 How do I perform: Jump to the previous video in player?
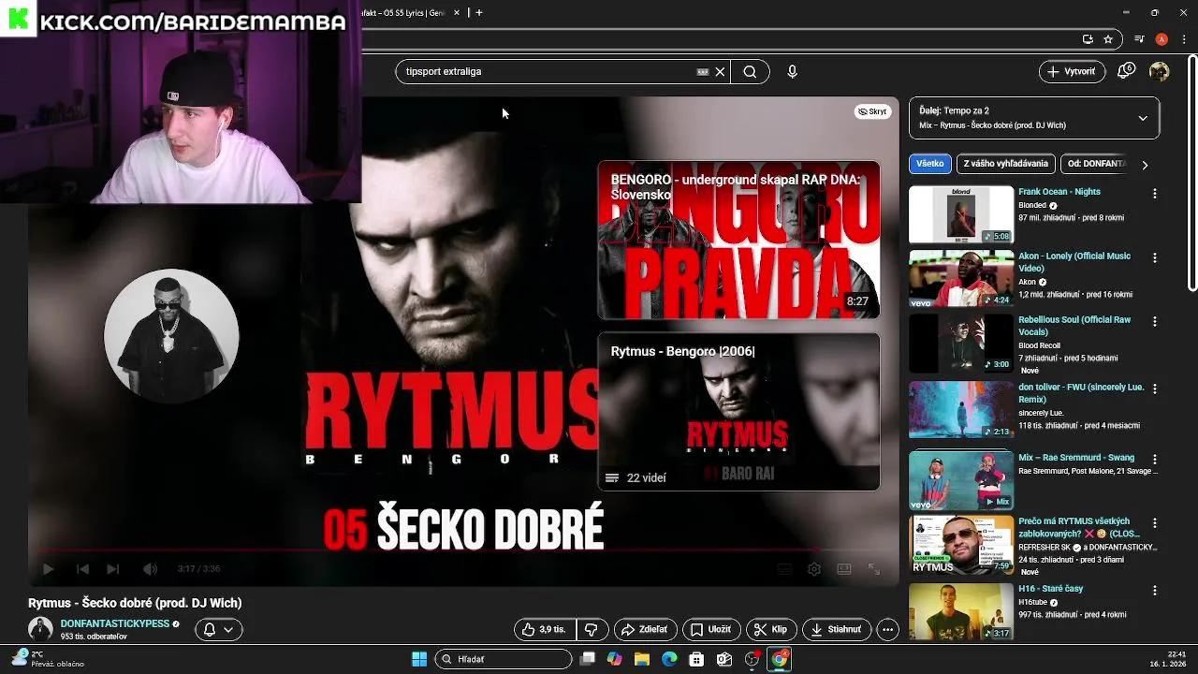[x=82, y=569]
